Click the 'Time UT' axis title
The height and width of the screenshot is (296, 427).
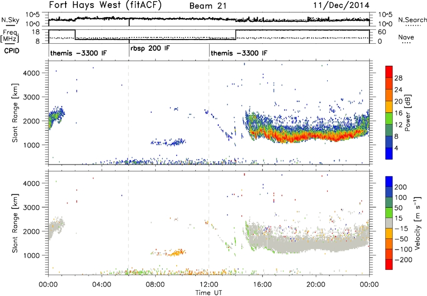(x=209, y=293)
